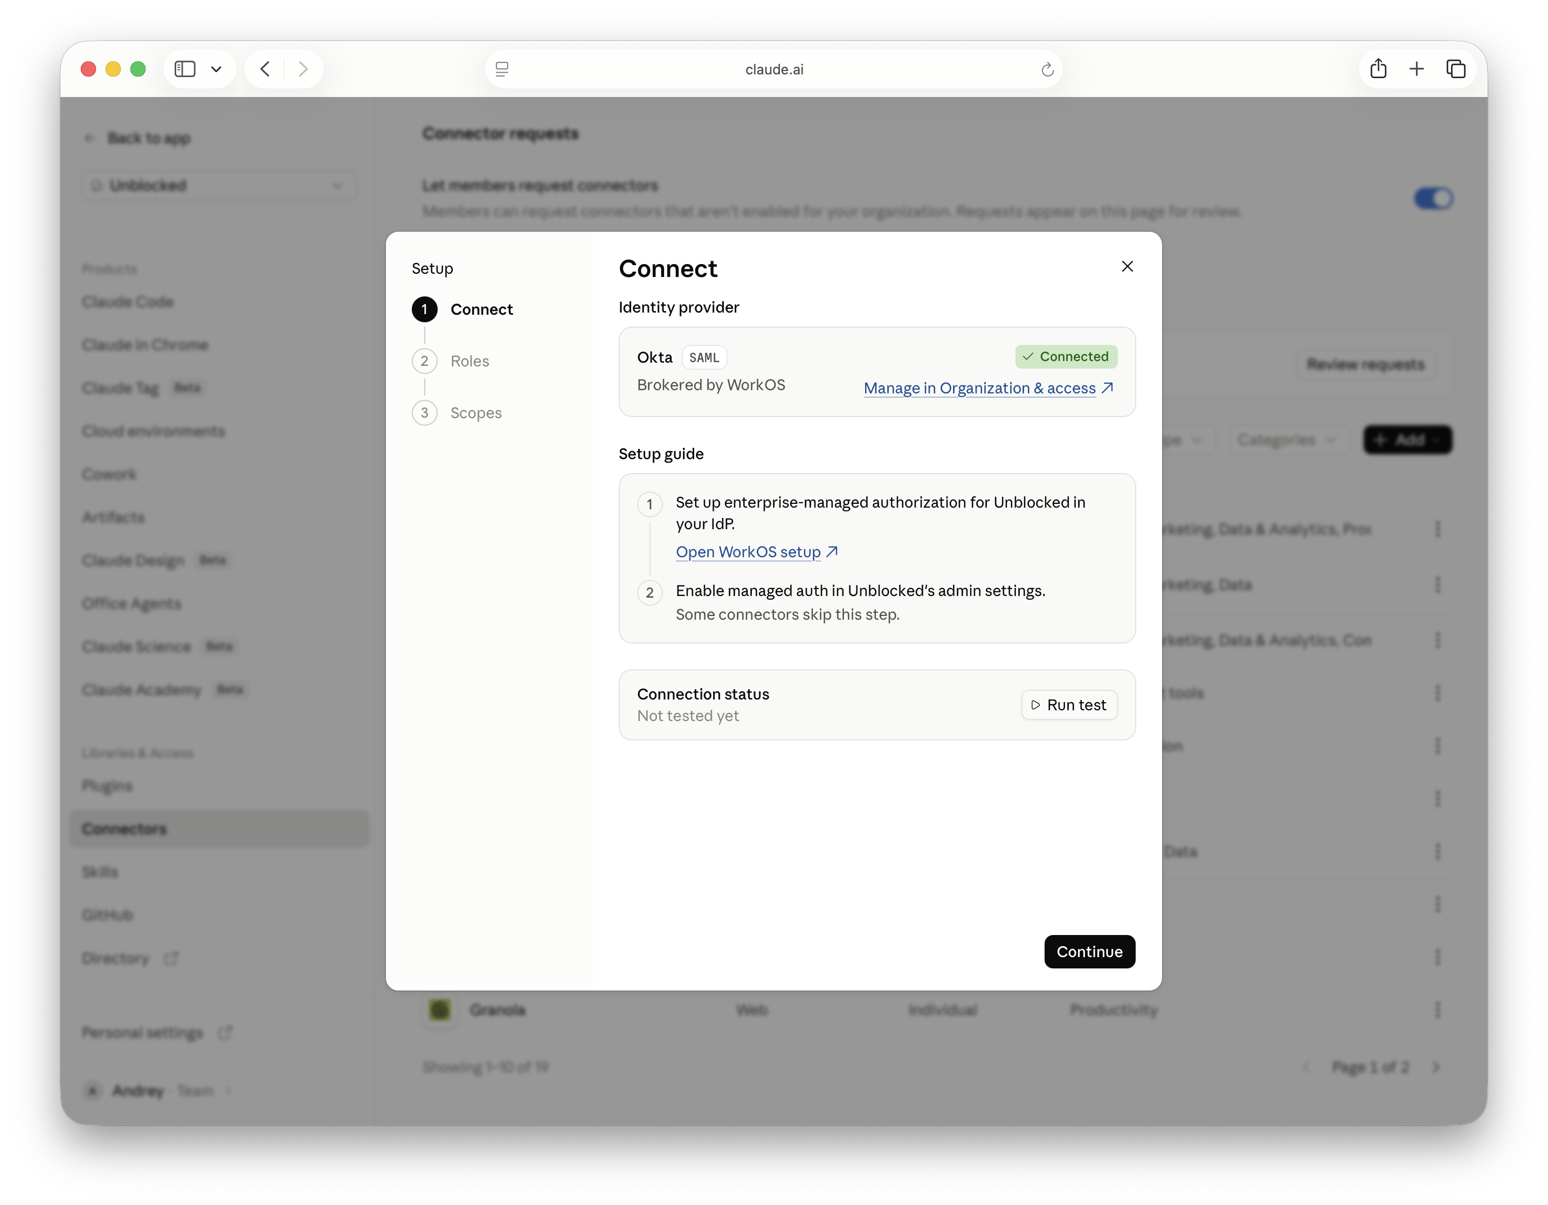This screenshot has width=1548, height=1205.
Task: Click Review requests button in background page
Action: [1365, 364]
